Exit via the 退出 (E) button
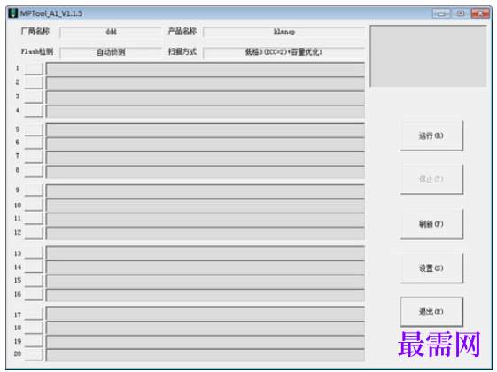The image size is (497, 372). 431,312
